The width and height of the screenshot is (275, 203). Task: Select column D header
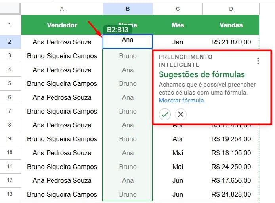[231, 9]
